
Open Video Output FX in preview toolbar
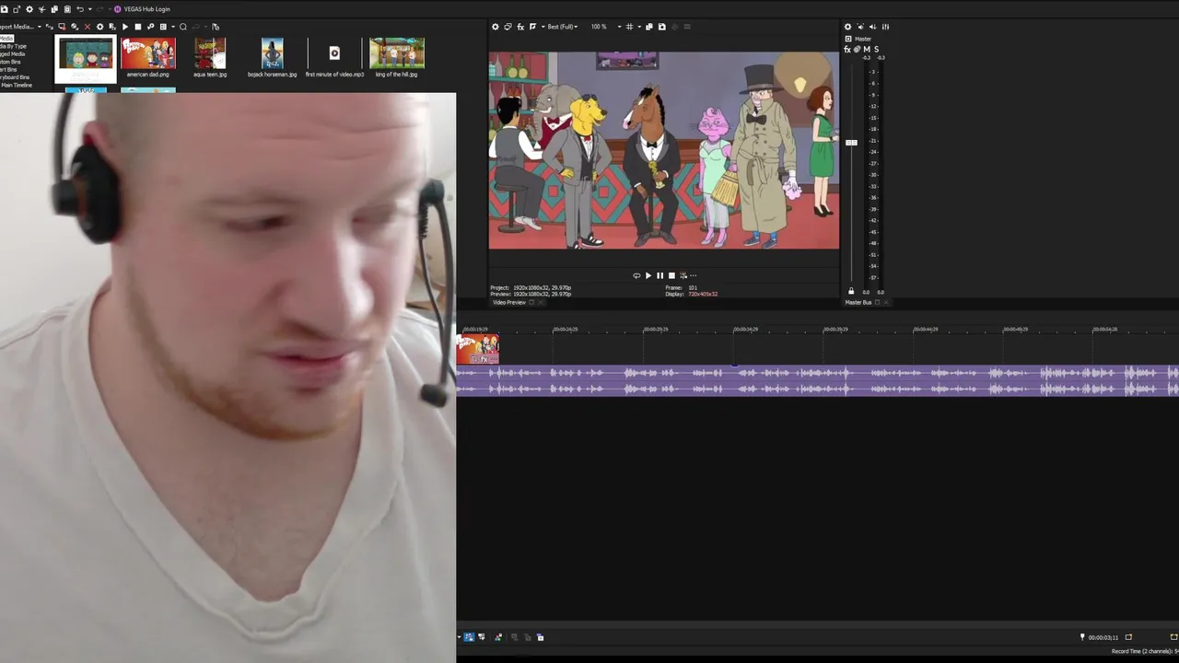pyautogui.click(x=520, y=27)
